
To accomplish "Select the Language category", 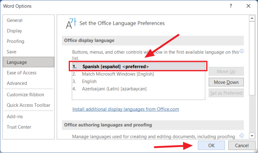I will [x=29, y=62].
